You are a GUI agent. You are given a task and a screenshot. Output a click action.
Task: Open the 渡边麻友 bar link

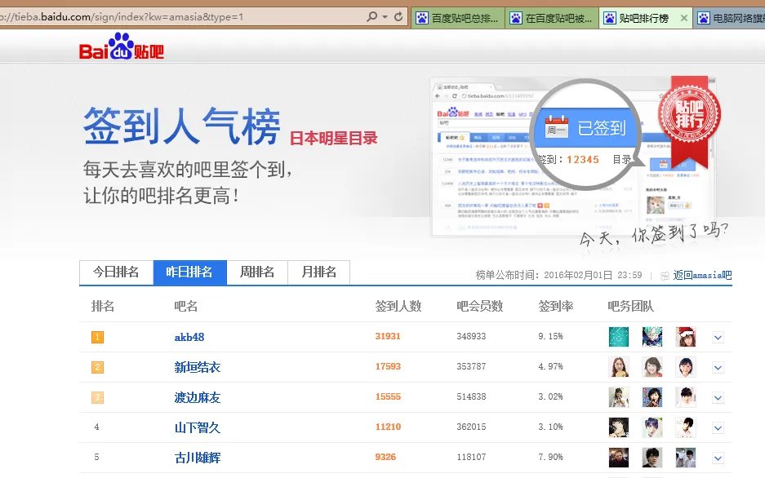click(198, 397)
